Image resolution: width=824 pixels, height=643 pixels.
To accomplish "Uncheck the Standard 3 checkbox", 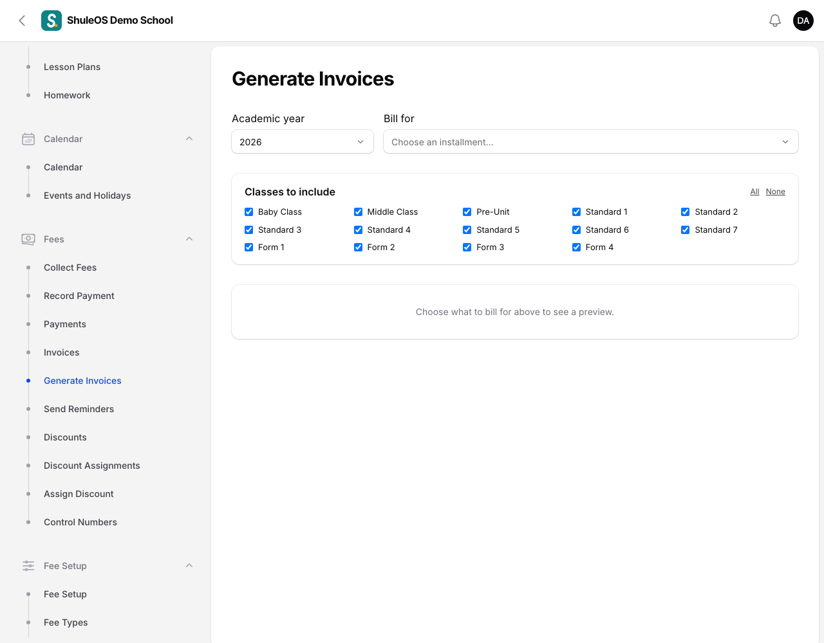I will (x=249, y=230).
